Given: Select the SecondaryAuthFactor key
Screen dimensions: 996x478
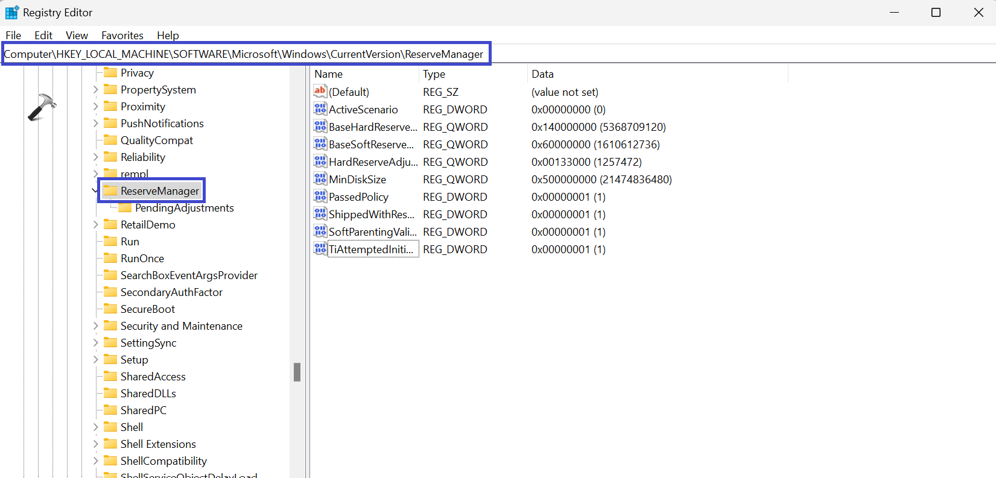Looking at the screenshot, I should pyautogui.click(x=171, y=292).
